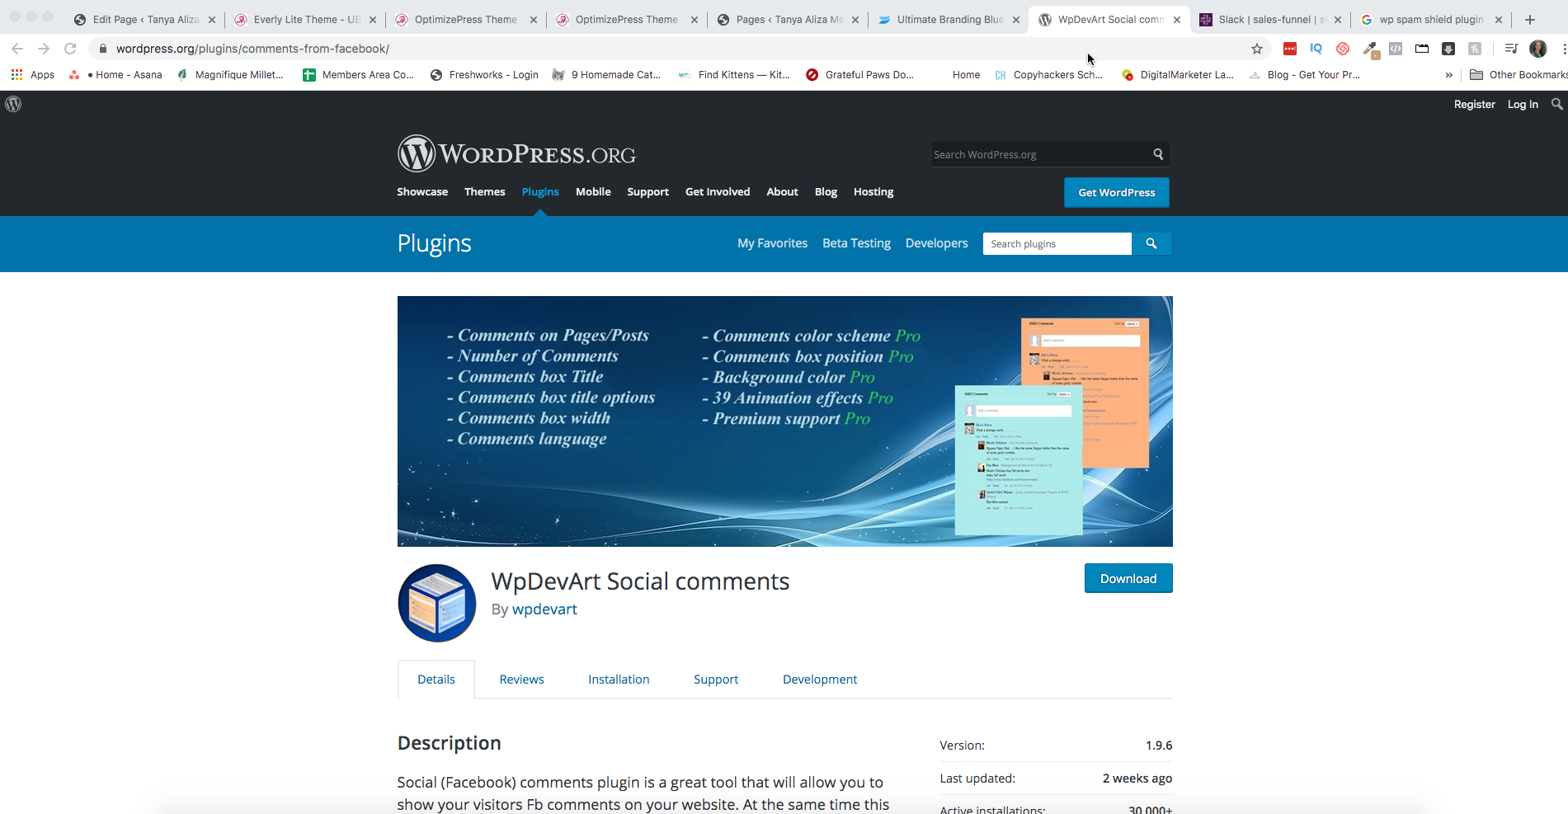Click the plugin banner image
Image resolution: width=1568 pixels, height=814 pixels.
785,421
